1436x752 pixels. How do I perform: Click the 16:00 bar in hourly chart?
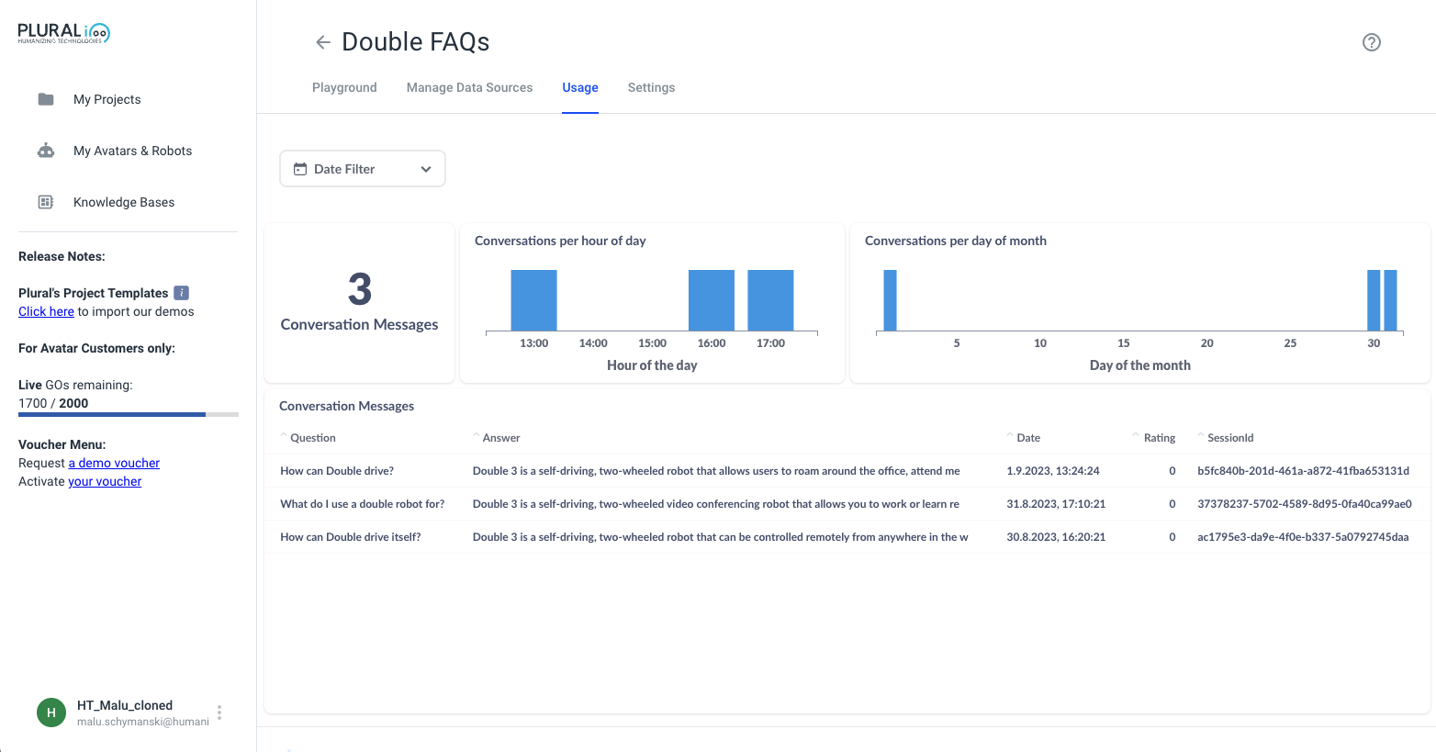tap(712, 300)
